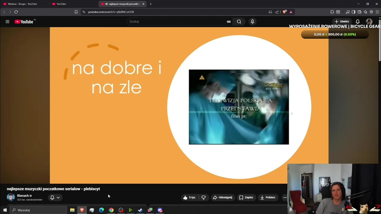Click the Utwórz create button

342,21
